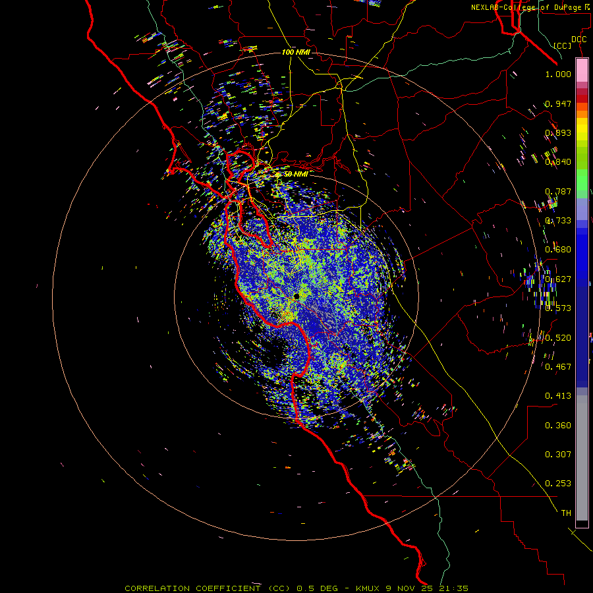Click the 0.680 scale value
This screenshot has height=593, width=593.
click(558, 250)
